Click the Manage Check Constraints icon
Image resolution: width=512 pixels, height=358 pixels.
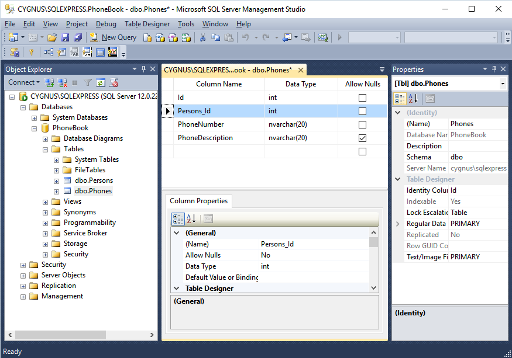(100, 52)
